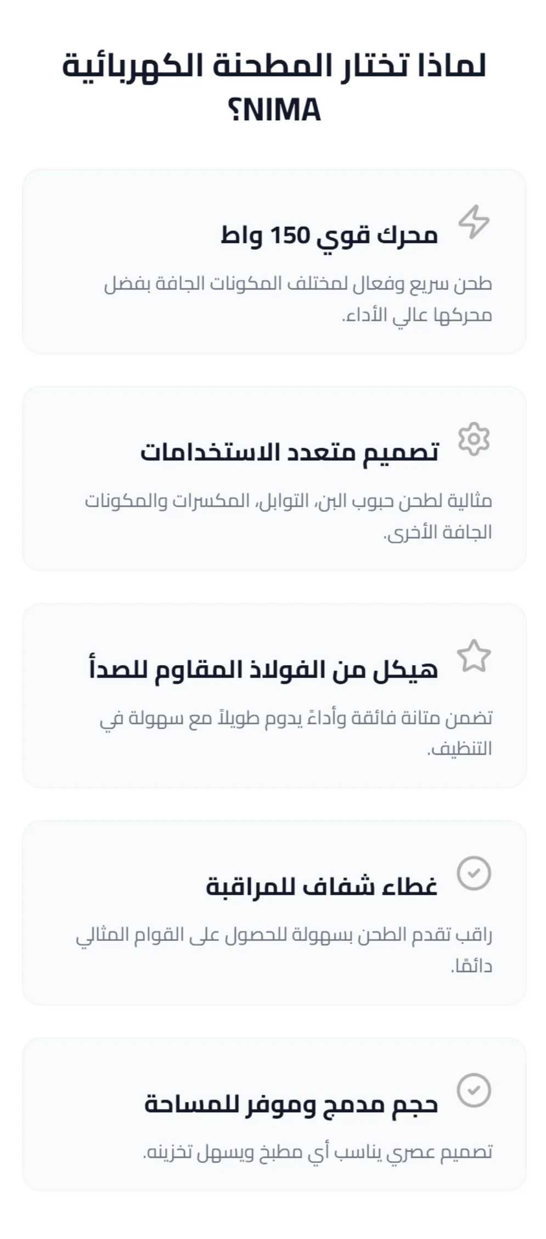Click the حجم مدمج وموفر للمساحة heading
This screenshot has height=1239, width=546.
291,1104
